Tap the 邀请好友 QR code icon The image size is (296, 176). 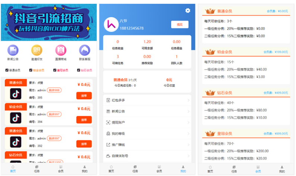[37, 50]
